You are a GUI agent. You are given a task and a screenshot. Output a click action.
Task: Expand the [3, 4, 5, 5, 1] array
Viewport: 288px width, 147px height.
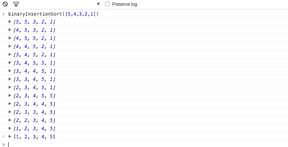click(x=10, y=63)
